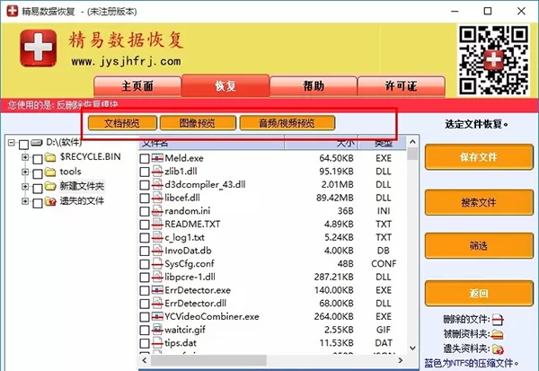This screenshot has width=539, height=371.
Task: Expand the $RECYCLE.BIN tree node
Action: [25, 157]
